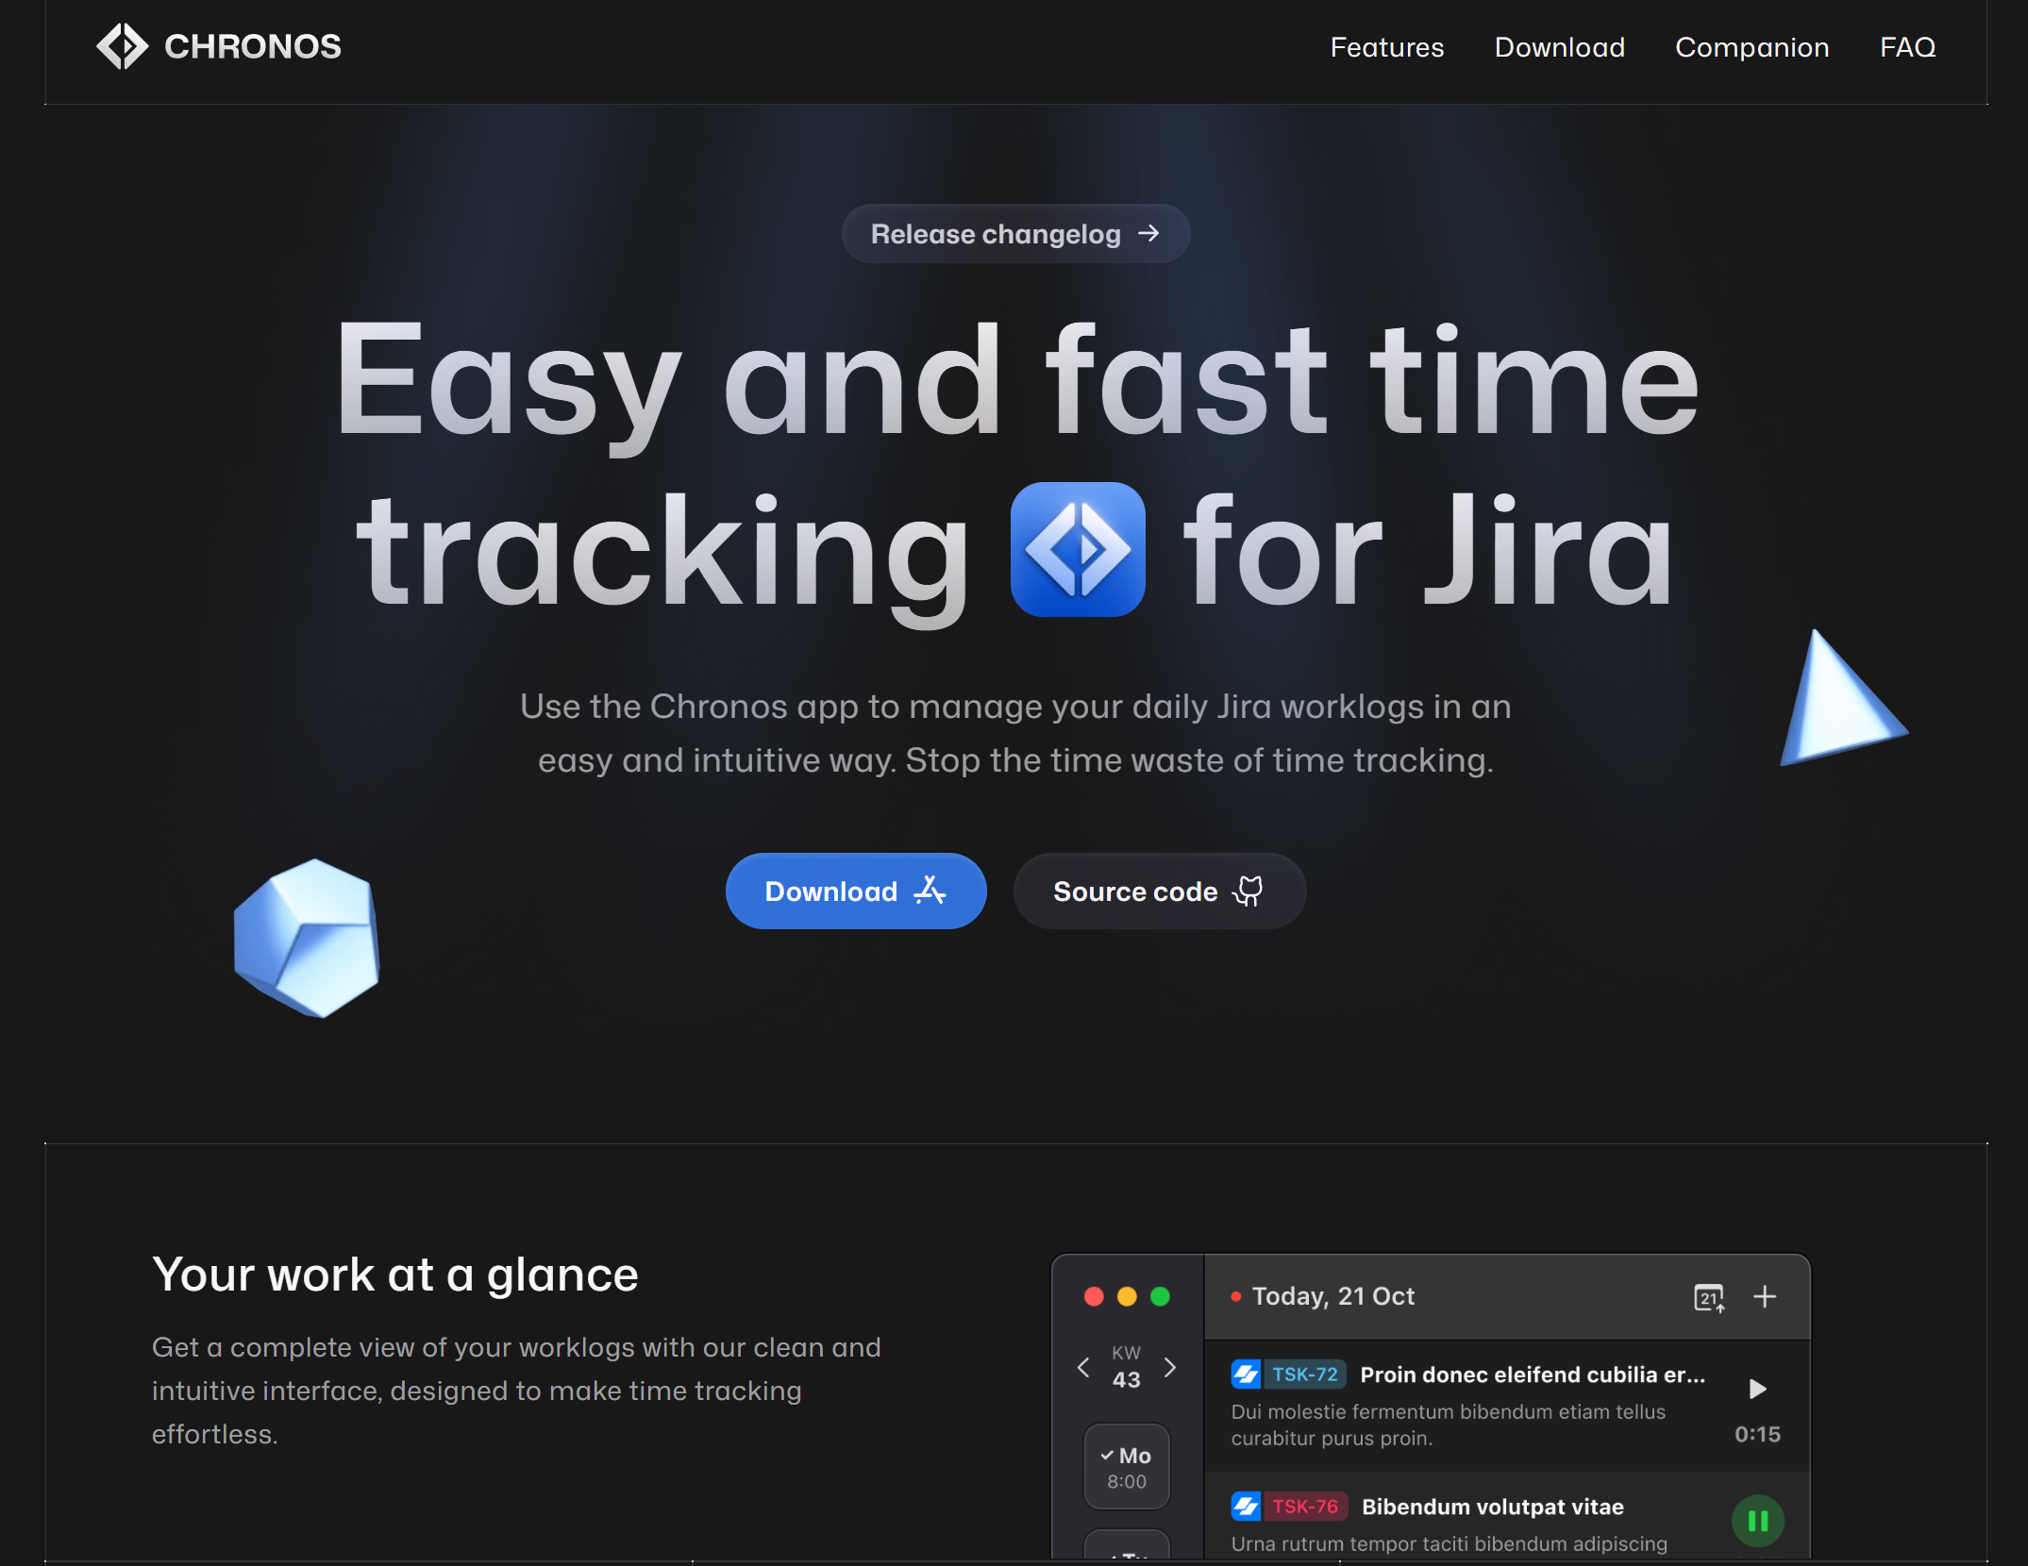
Task: Click the Jira icon beside TSK-72
Action: 1246,1374
